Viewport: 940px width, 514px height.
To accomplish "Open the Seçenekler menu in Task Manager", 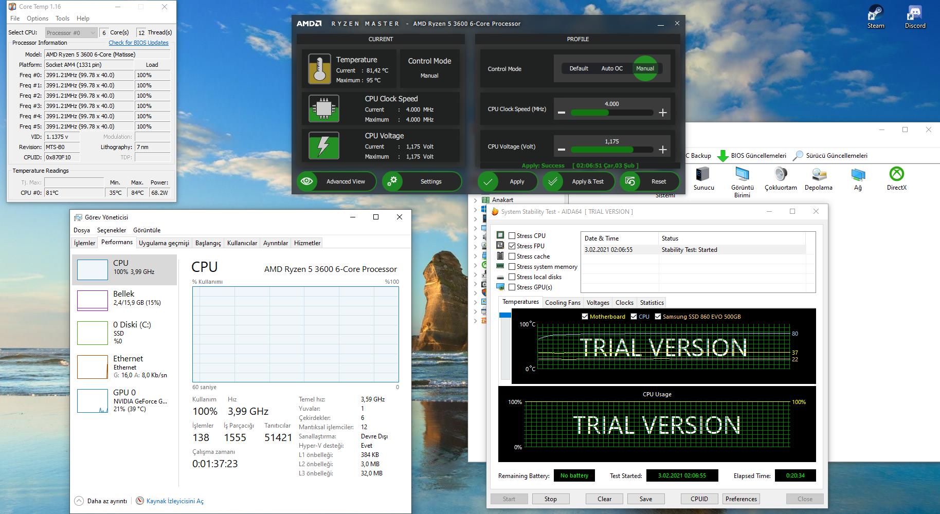I will tap(112, 230).
